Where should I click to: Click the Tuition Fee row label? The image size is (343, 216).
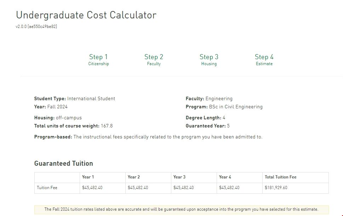(47, 188)
